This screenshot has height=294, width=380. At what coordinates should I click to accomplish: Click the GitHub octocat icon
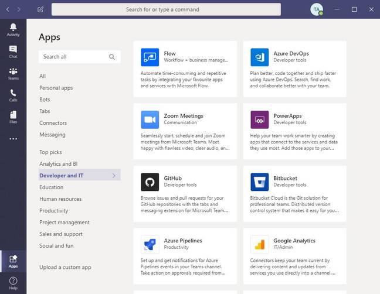(150, 182)
